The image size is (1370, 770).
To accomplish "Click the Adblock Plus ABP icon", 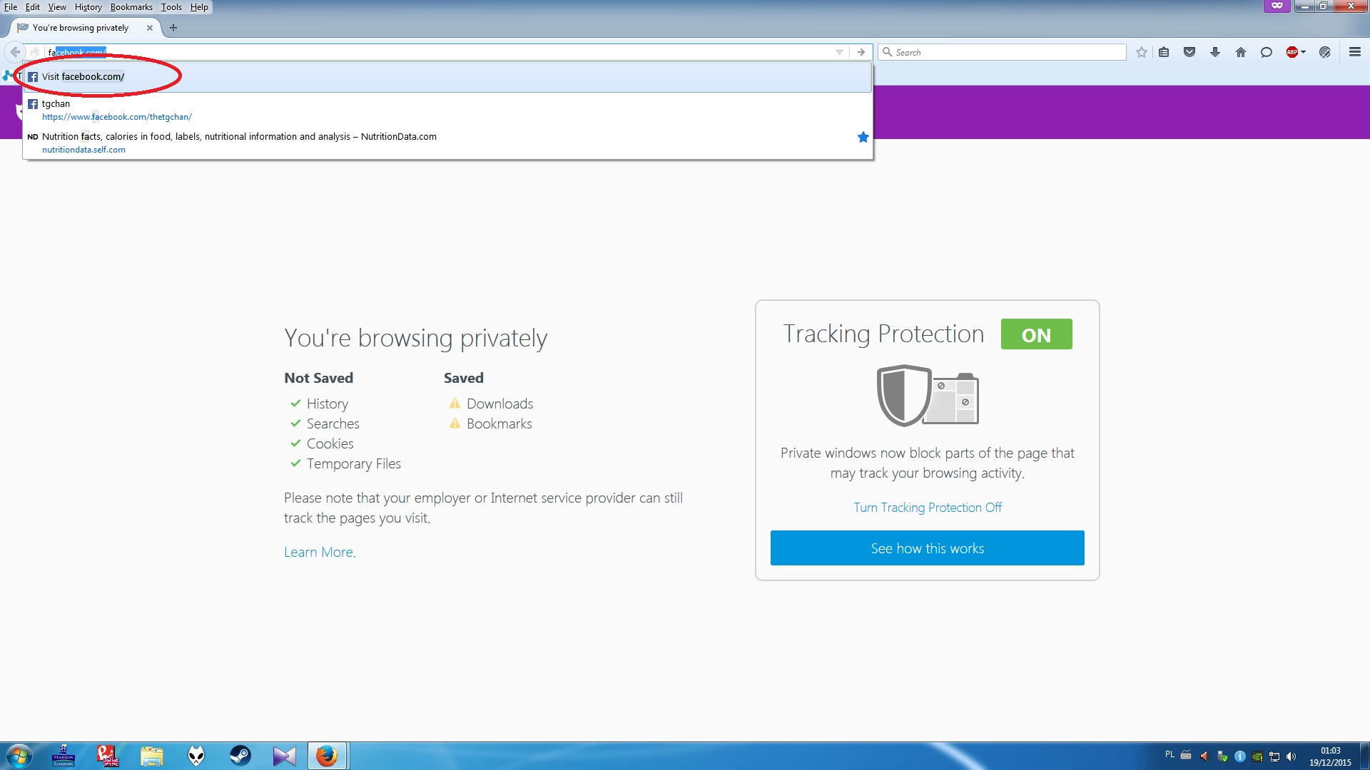I will [1292, 52].
